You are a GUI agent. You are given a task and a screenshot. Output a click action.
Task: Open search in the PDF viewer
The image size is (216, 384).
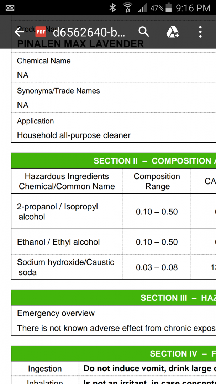tap(143, 32)
